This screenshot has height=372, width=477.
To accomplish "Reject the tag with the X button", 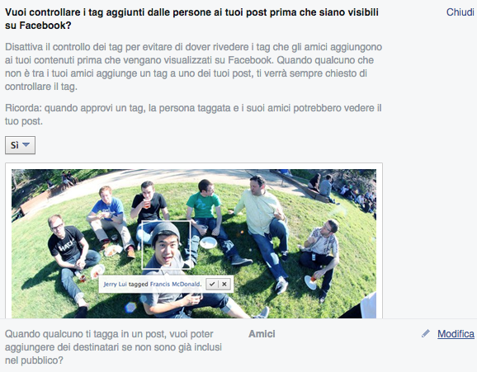I will 224,284.
